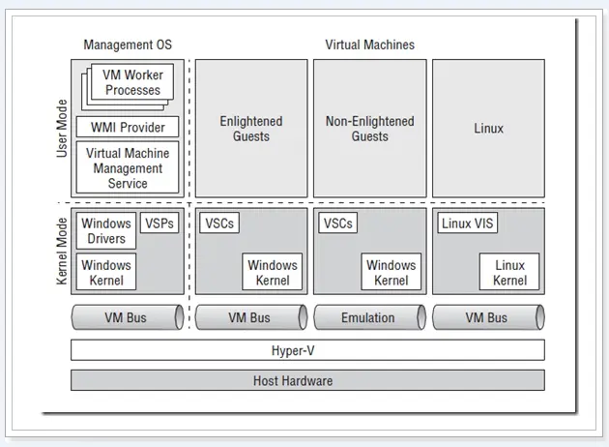Select Windows Kernel under Enlightened Guests
Viewport: 609px width, 447px height.
(x=273, y=272)
